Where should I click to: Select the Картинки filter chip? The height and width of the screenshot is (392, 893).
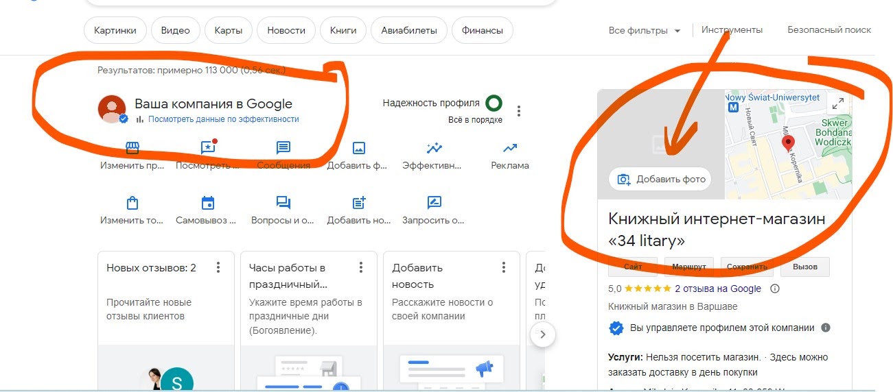(x=116, y=30)
